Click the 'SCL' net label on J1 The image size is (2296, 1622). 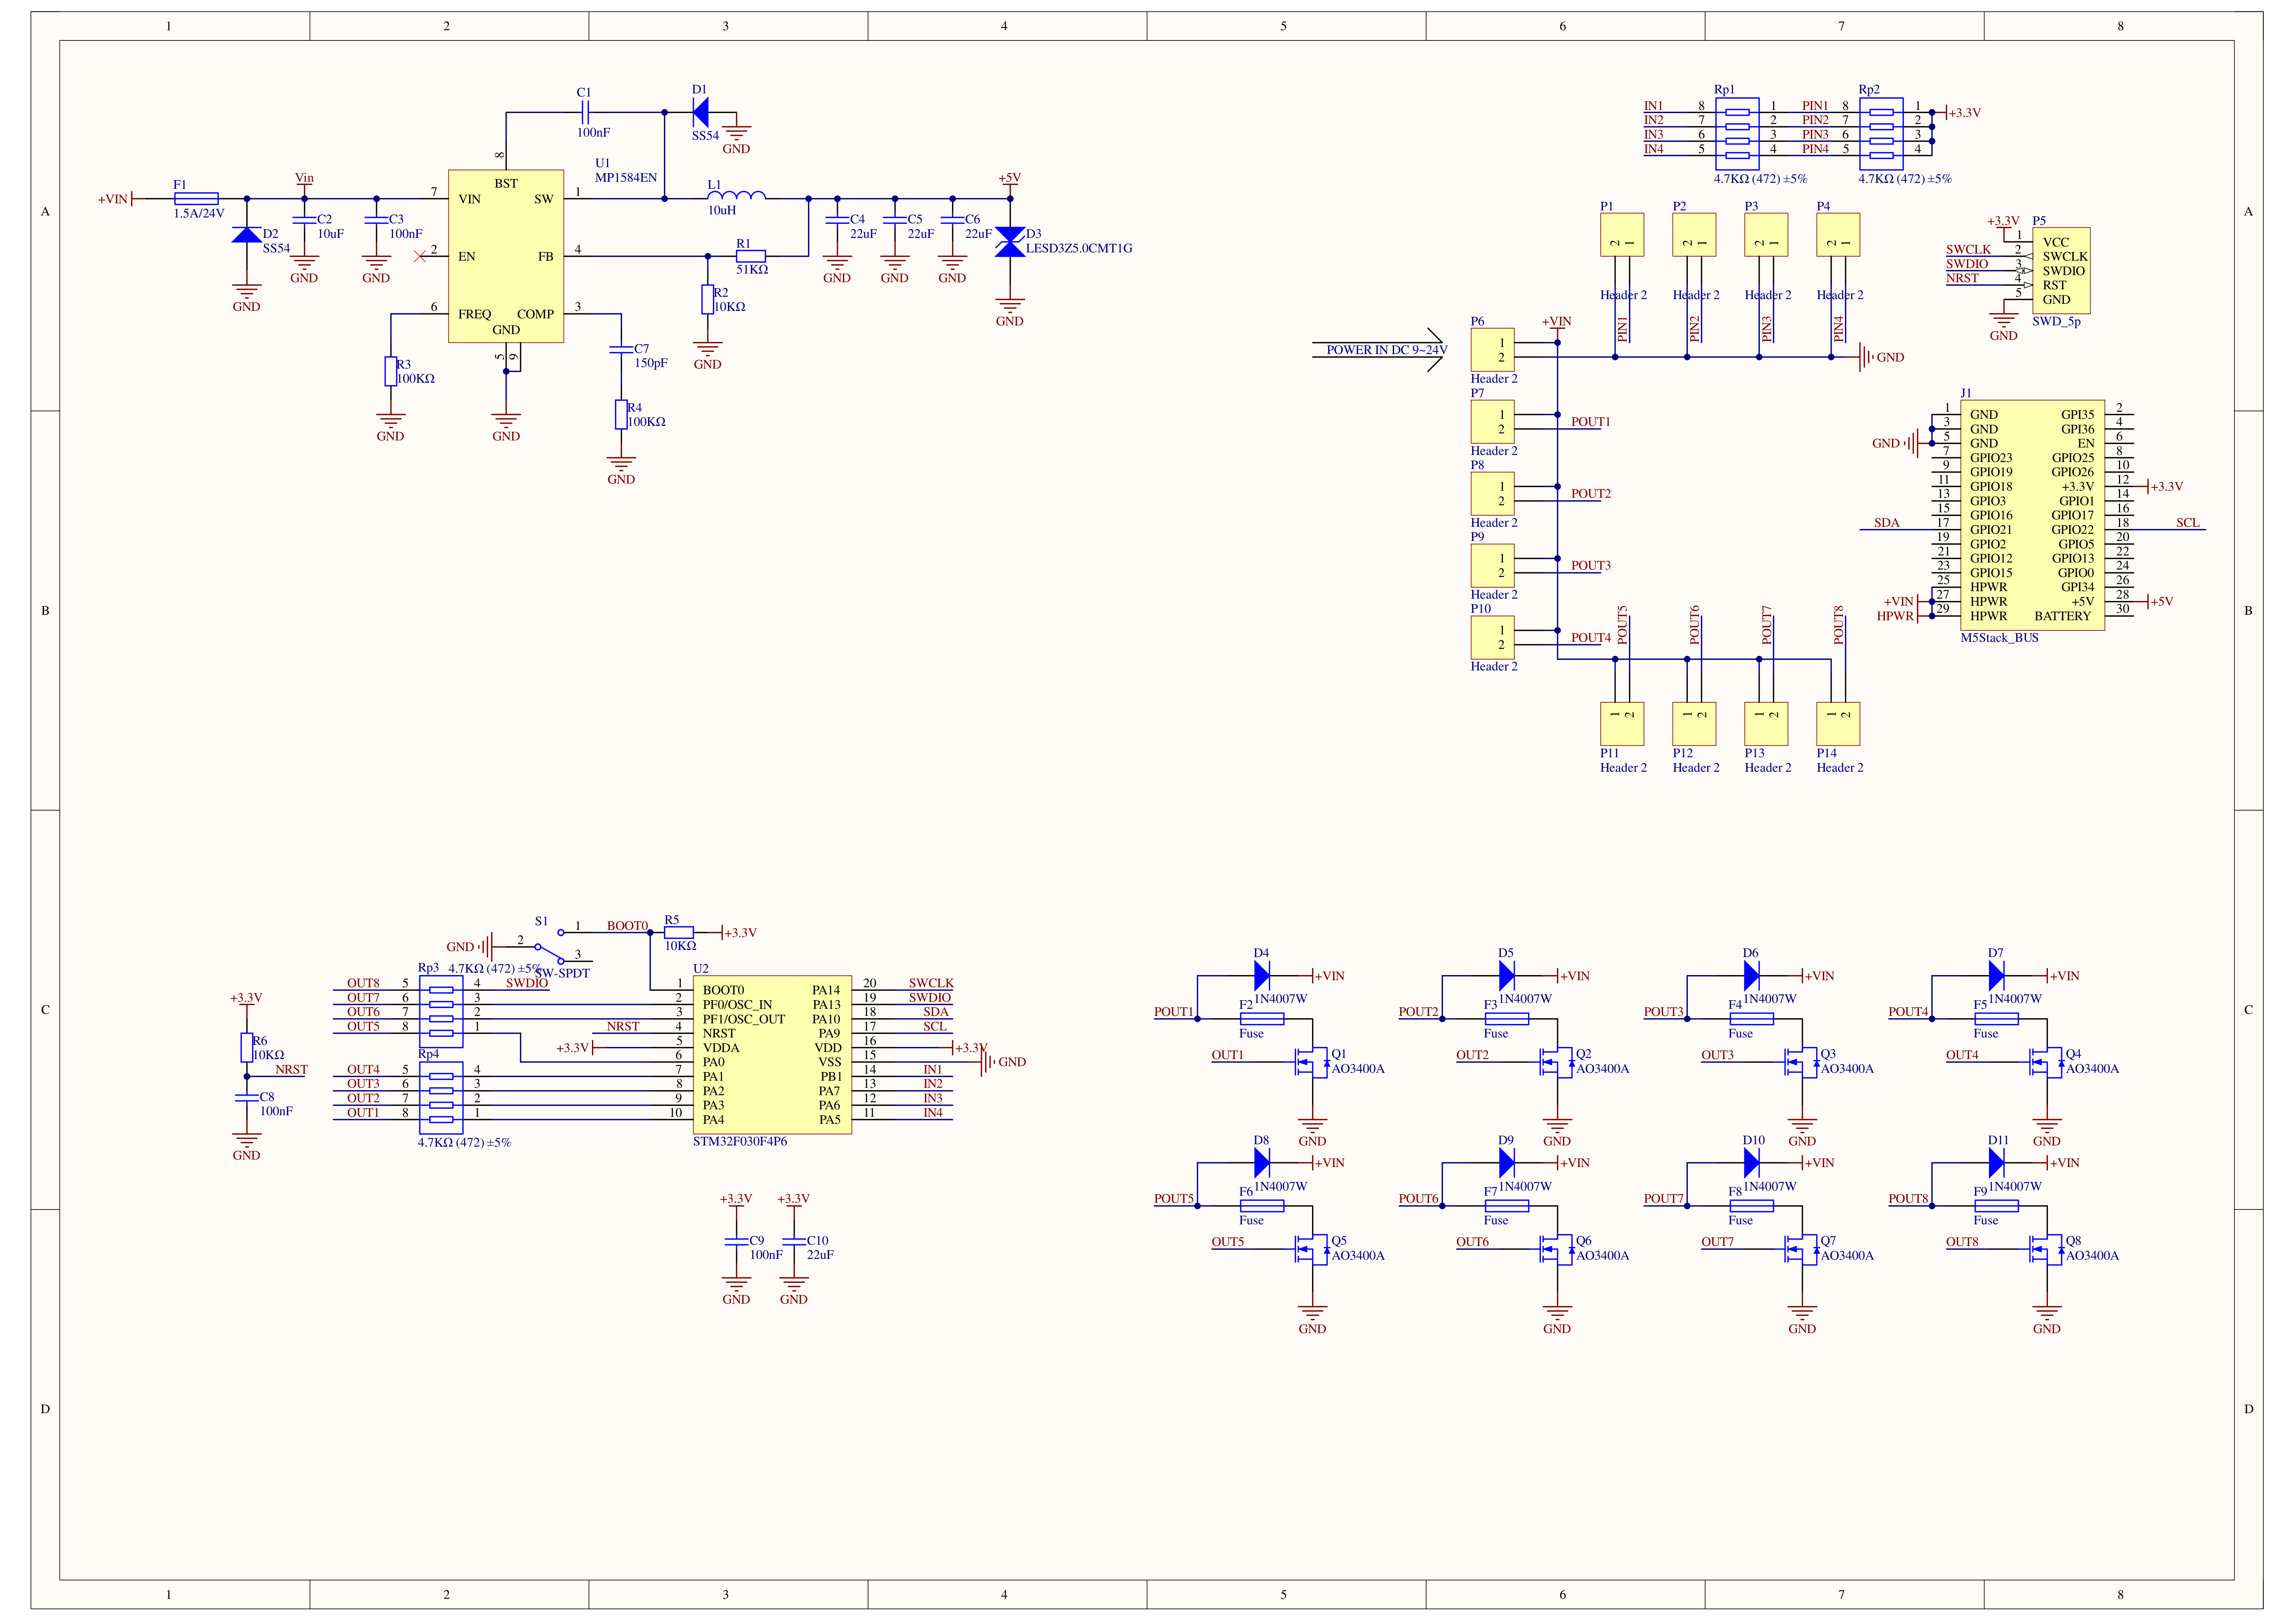tap(2188, 523)
